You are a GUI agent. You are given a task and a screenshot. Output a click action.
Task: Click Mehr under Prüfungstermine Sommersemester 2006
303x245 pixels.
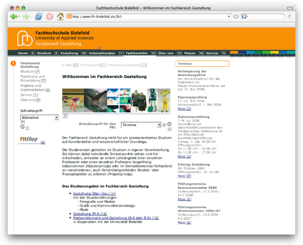182,199
